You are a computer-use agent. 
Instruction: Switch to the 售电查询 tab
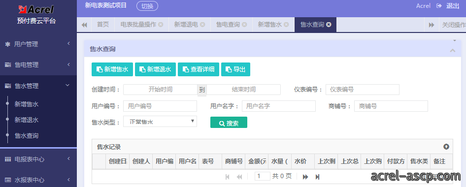[x=228, y=25]
